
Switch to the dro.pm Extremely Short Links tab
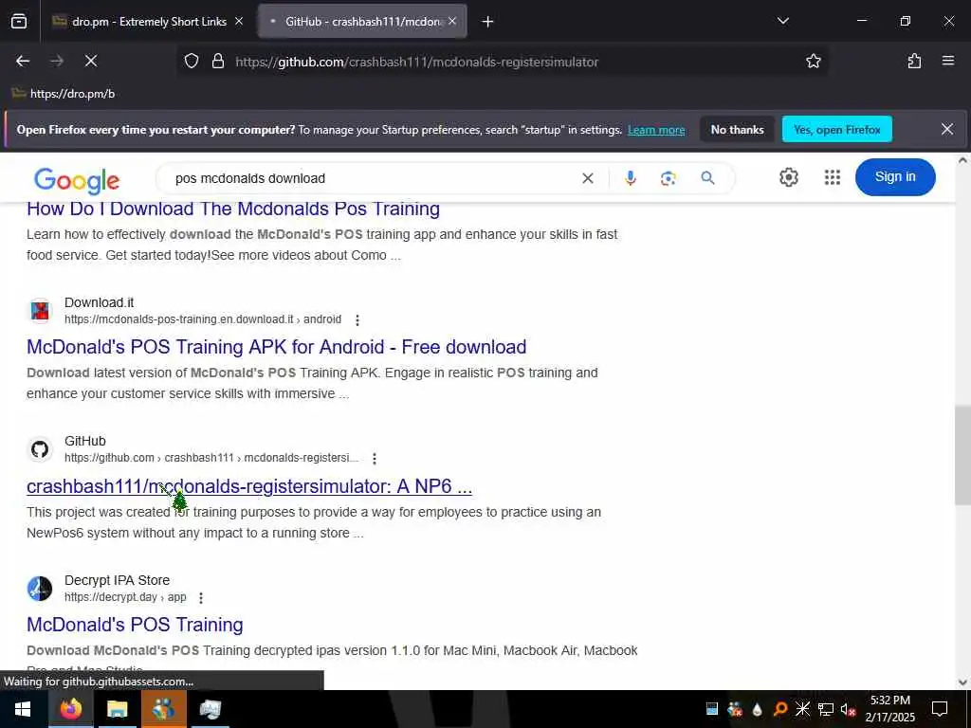tap(149, 22)
